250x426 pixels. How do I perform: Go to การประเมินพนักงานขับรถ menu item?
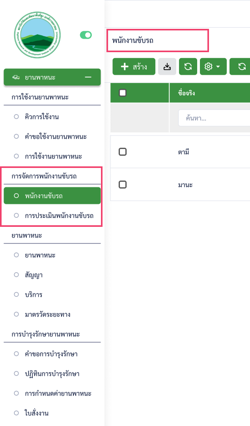(59, 215)
